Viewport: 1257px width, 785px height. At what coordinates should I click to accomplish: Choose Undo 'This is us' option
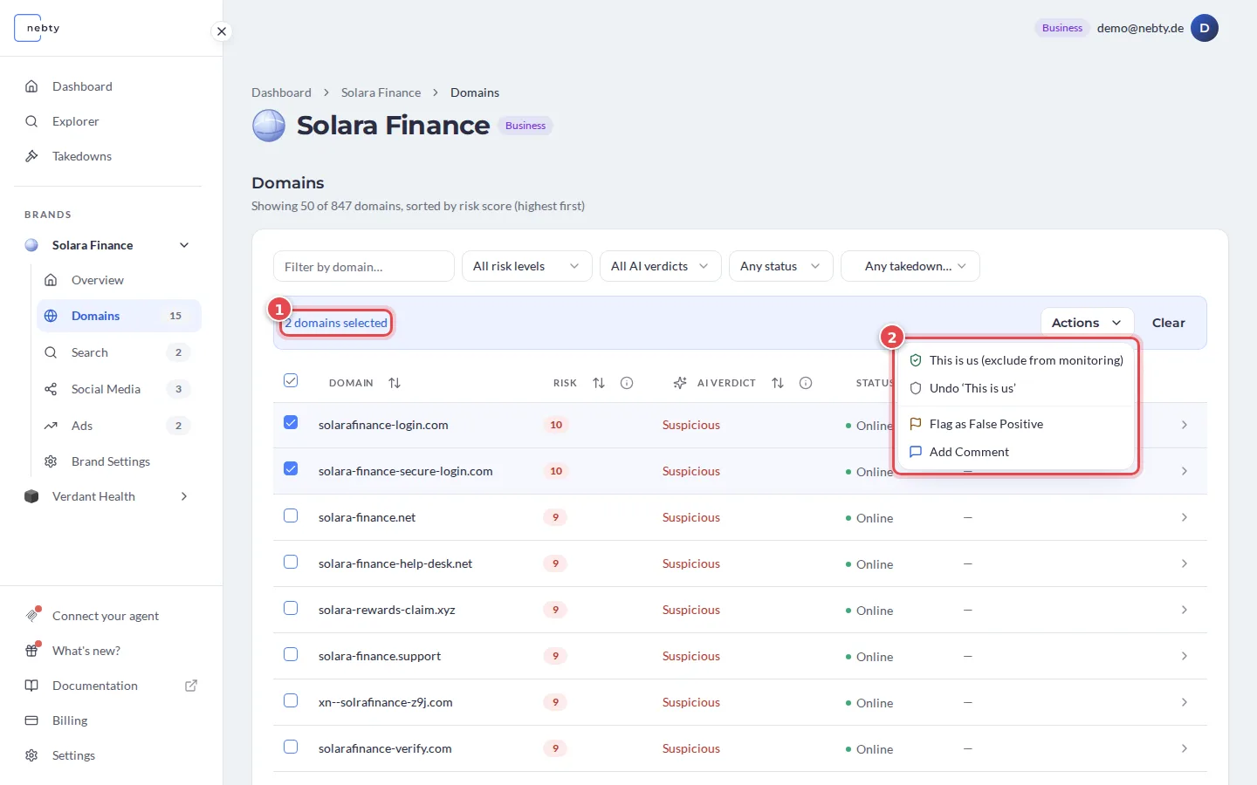1016,388
